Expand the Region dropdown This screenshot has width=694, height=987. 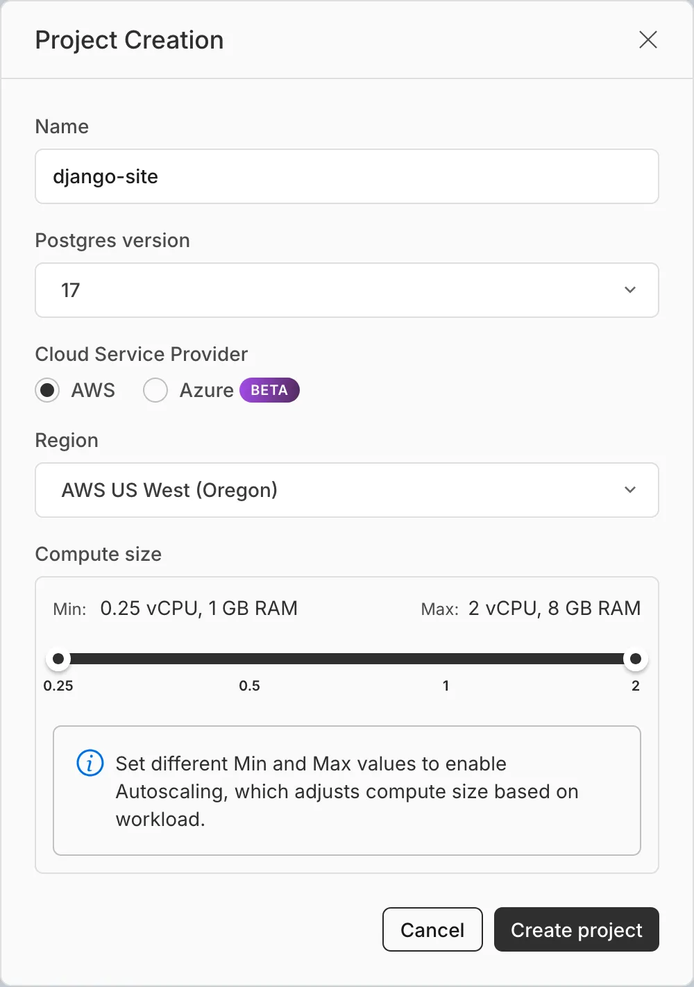tap(346, 490)
